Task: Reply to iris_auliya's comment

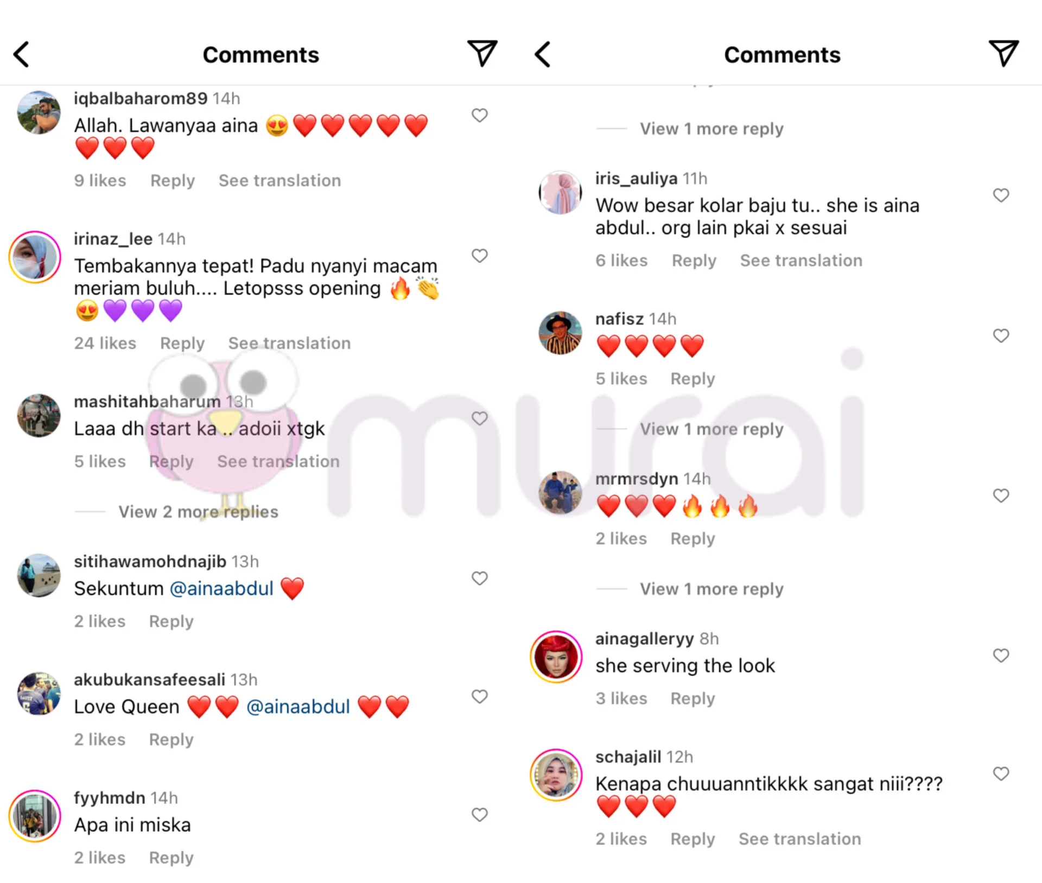Action: pyautogui.click(x=694, y=261)
